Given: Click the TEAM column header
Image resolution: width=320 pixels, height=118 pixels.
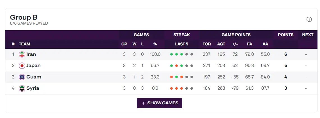Looking at the screenshot, I should point(24,44).
